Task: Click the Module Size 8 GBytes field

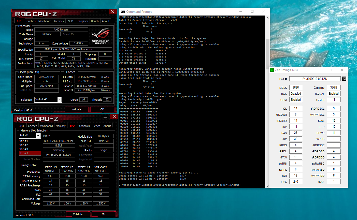Action: coord(104,136)
